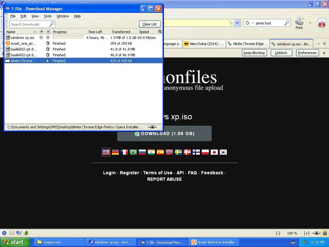Screen dimensions: 329x247
Task: Open the File menu in Download Manager
Action: click(13, 16)
